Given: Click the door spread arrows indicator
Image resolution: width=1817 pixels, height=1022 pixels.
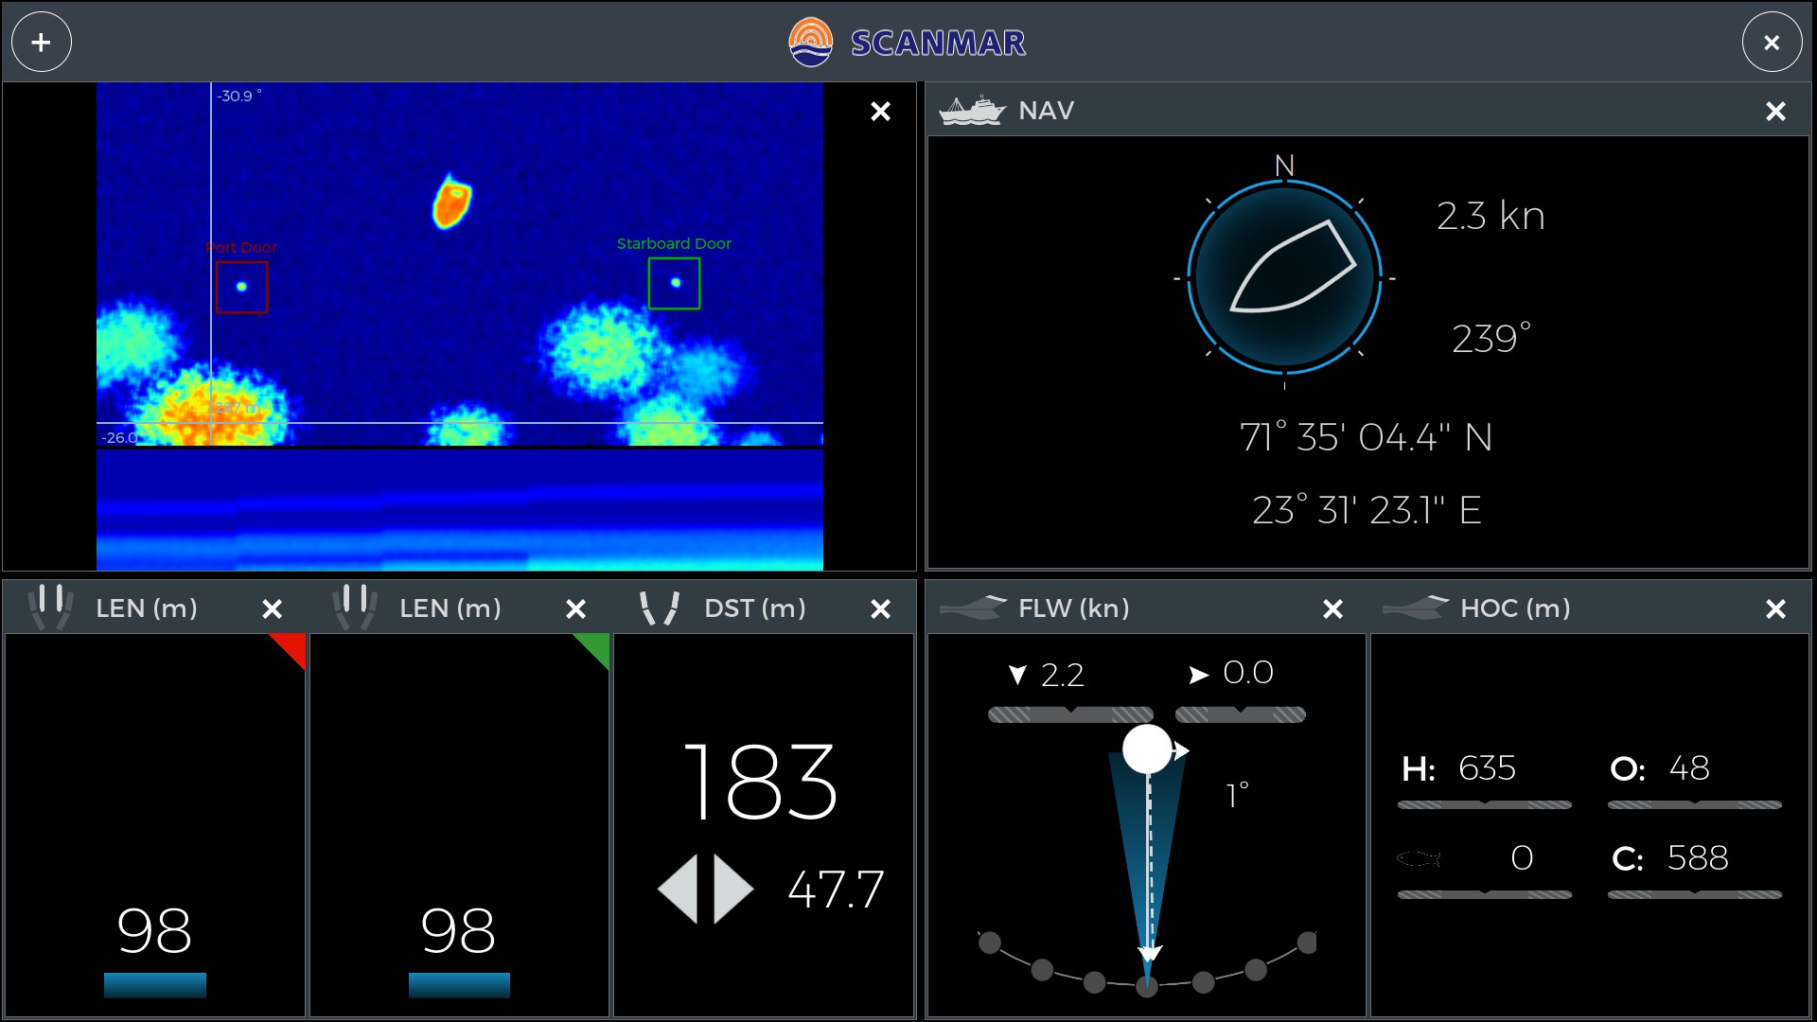Looking at the screenshot, I should 705,889.
